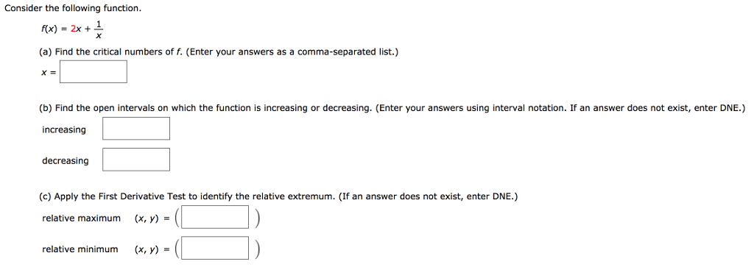
Task: Activate the relative minimum coordinates field
Action: (x=216, y=249)
